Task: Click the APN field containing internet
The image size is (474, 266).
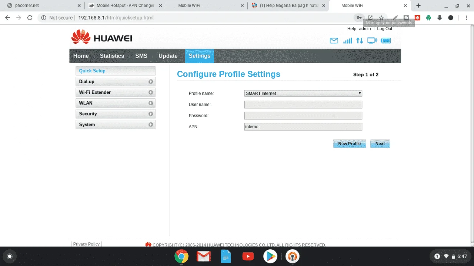Action: pyautogui.click(x=303, y=127)
